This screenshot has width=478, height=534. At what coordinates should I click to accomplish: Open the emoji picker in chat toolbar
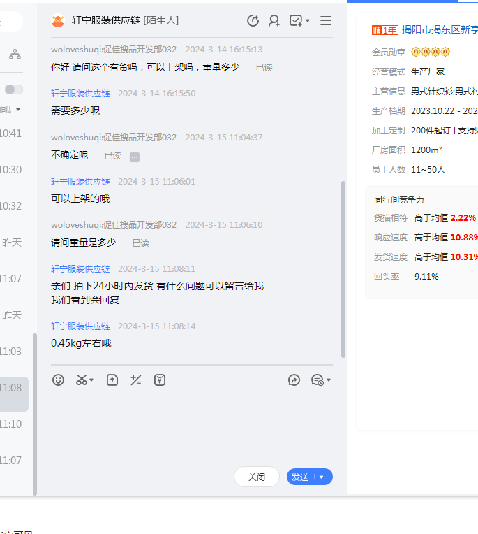coord(59,380)
